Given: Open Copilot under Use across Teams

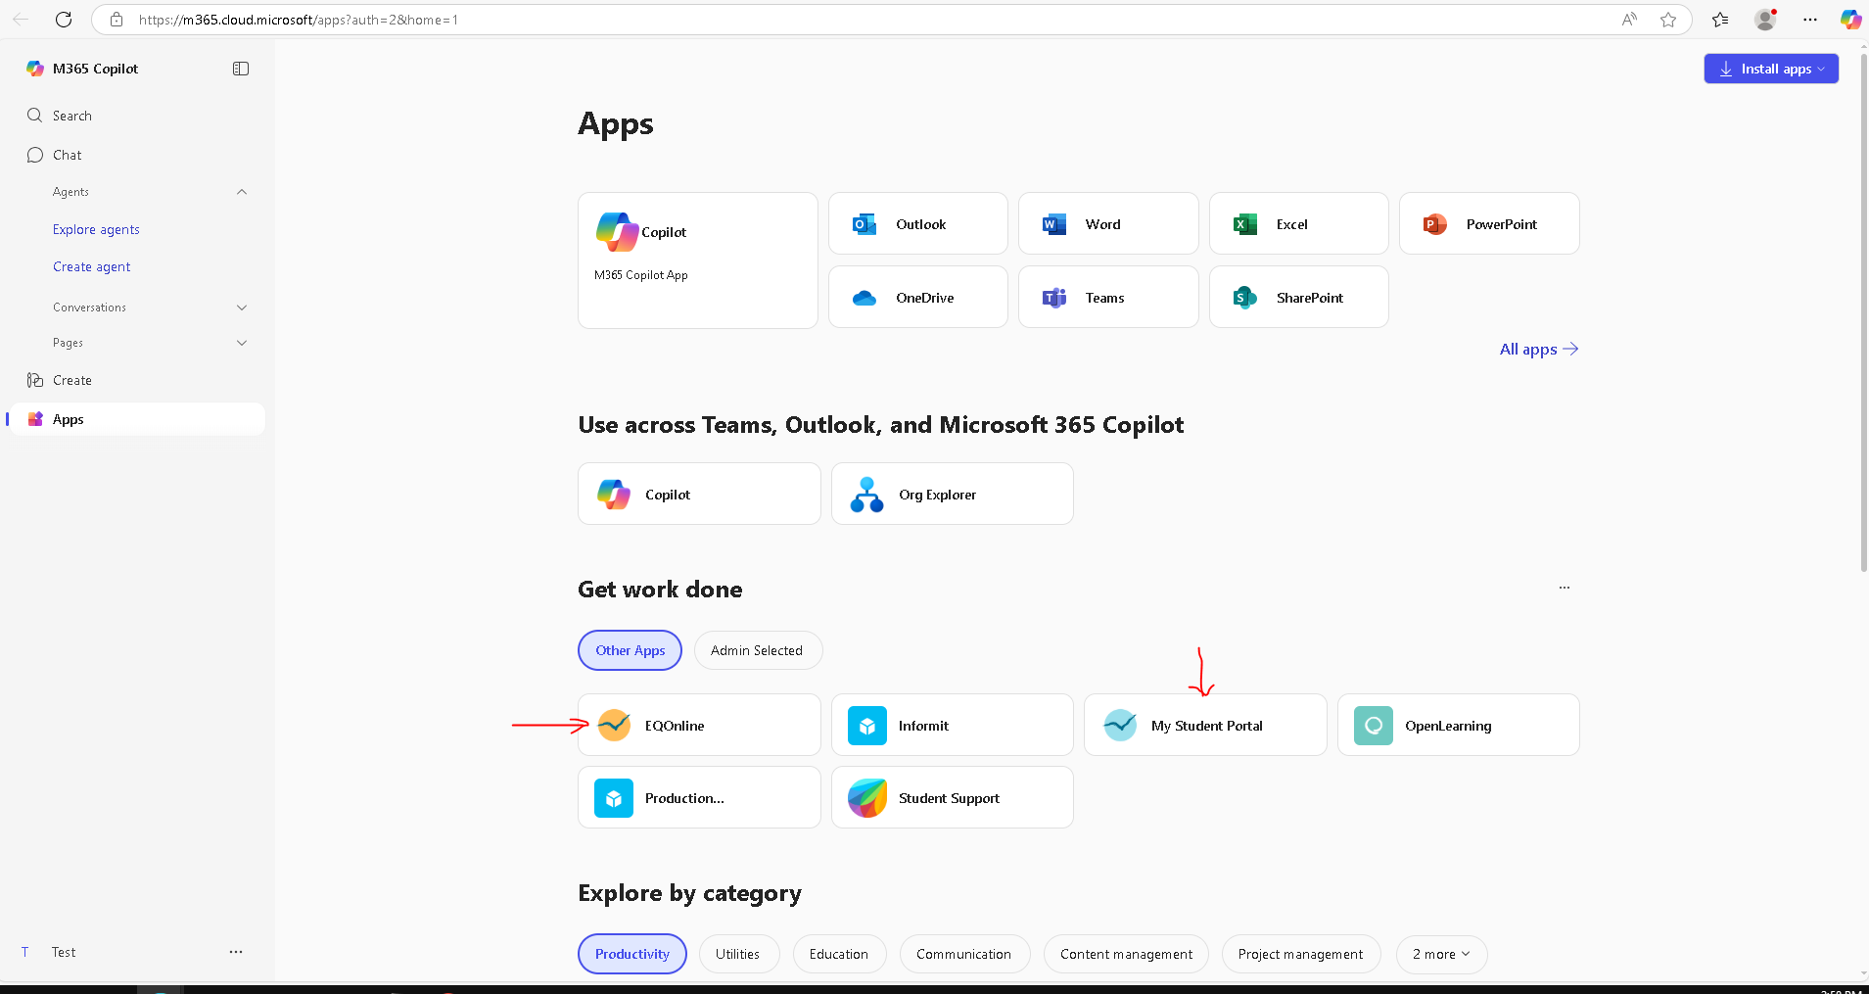Looking at the screenshot, I should click(699, 494).
